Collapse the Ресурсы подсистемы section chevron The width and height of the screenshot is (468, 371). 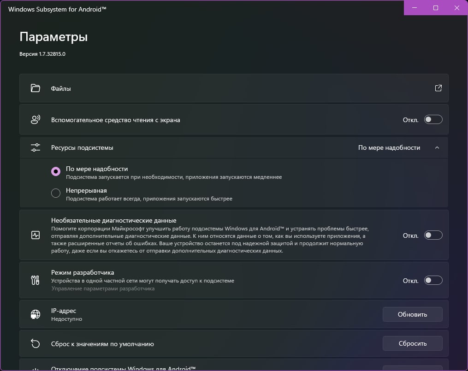[437, 147]
